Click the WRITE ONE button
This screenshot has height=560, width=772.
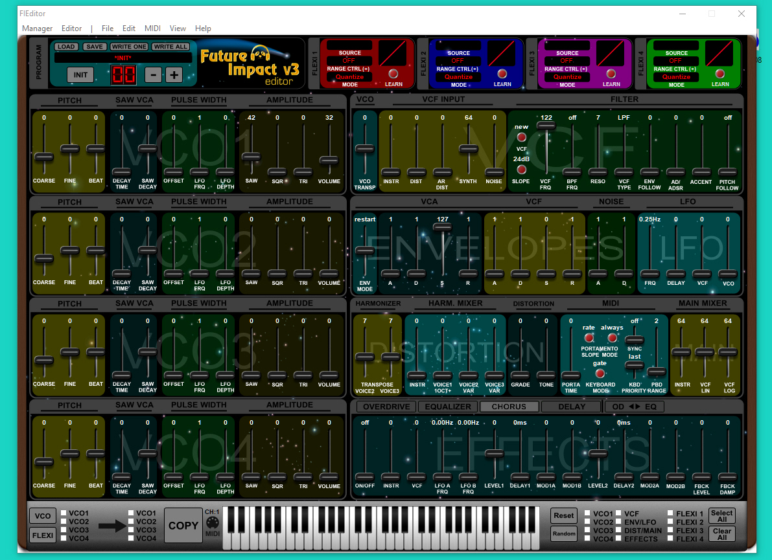[x=129, y=47]
